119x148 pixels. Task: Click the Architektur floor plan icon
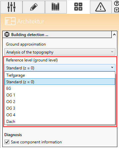pos(10,21)
